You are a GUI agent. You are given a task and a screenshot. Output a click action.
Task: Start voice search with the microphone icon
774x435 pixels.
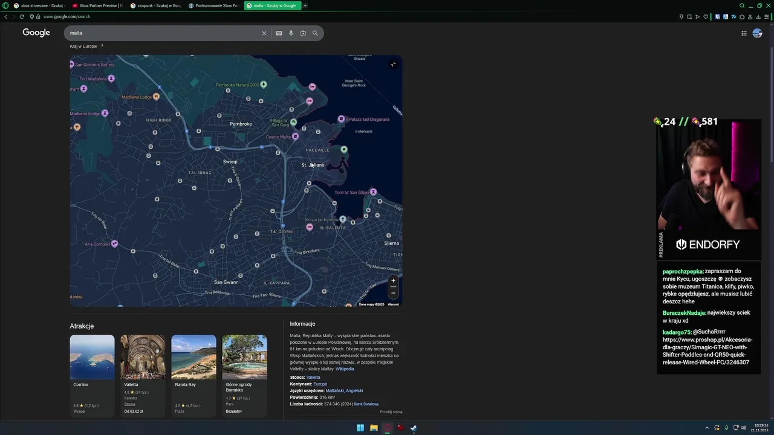tap(291, 33)
